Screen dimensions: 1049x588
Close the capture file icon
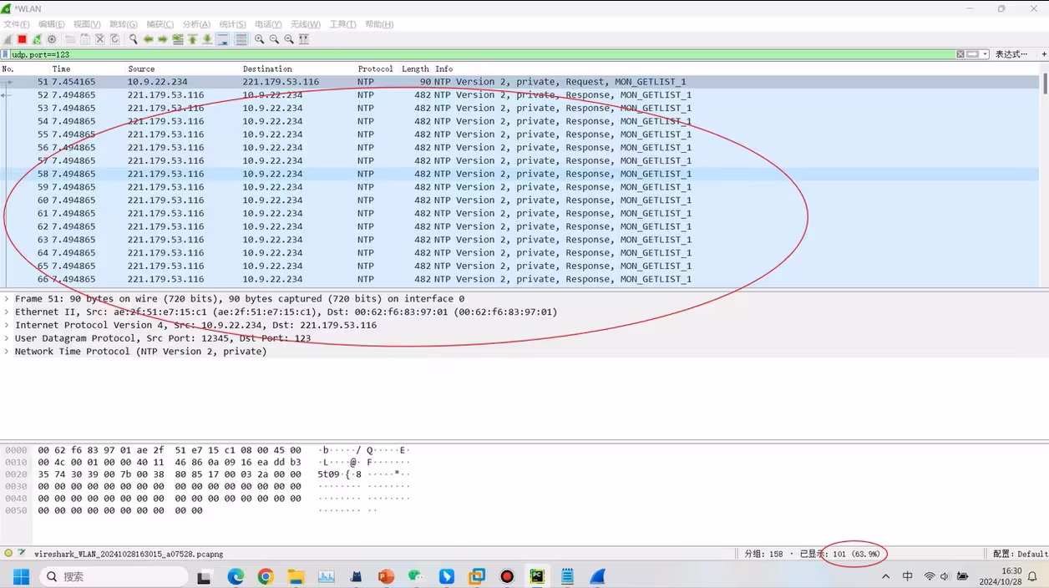(99, 39)
